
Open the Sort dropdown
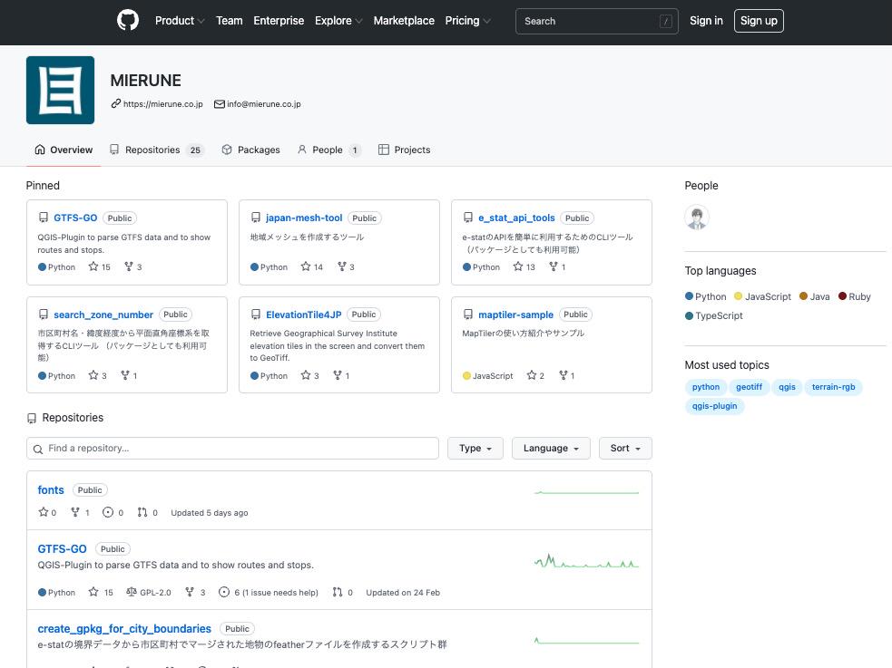click(624, 448)
